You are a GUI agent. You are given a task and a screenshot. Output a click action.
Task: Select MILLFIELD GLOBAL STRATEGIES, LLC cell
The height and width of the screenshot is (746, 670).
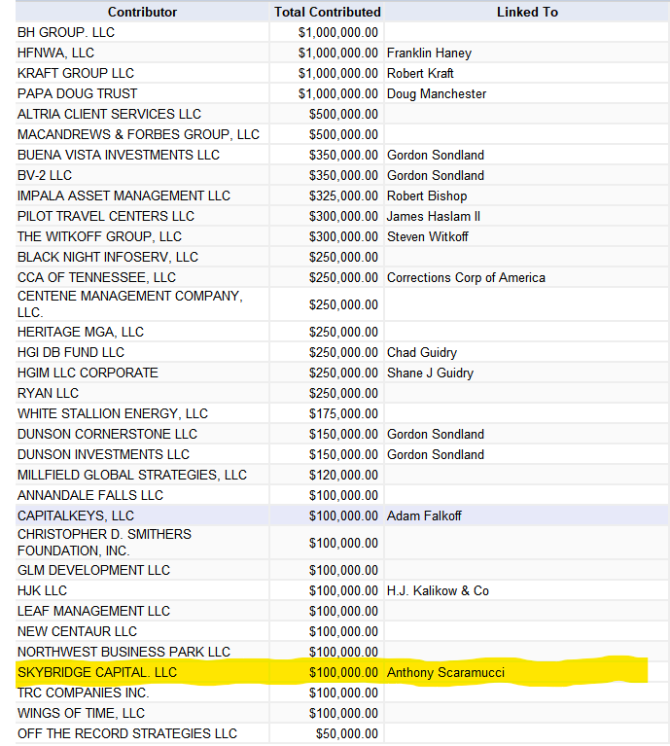coord(142,476)
